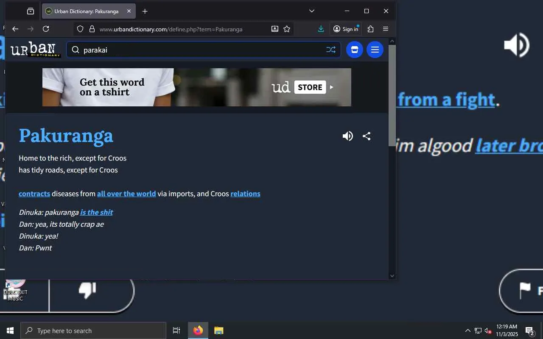Open the network status tray icon
This screenshot has width=543, height=339.
point(478,331)
